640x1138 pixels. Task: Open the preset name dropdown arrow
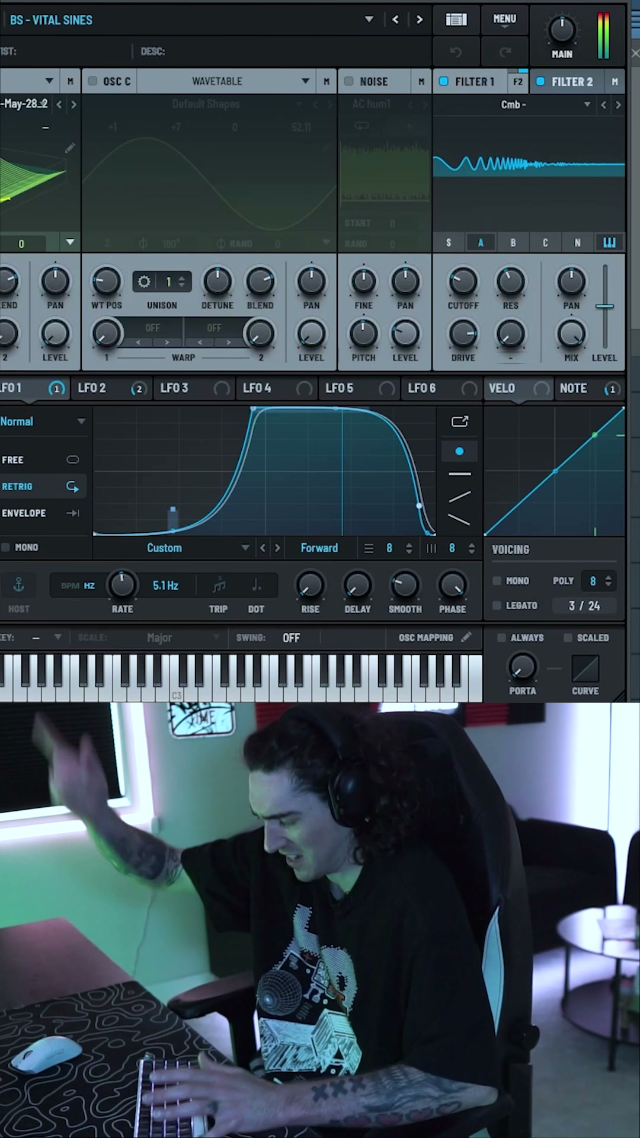point(369,20)
